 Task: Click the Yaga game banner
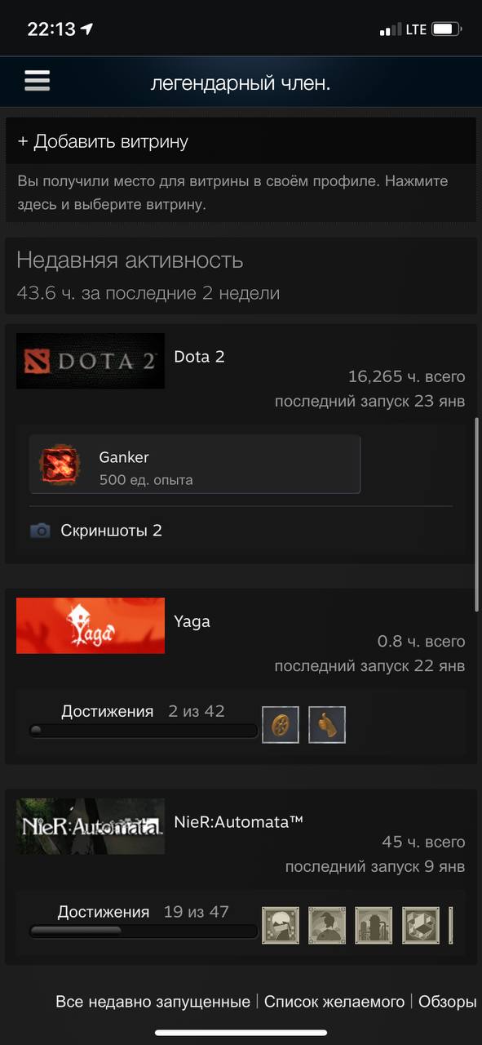[91, 625]
